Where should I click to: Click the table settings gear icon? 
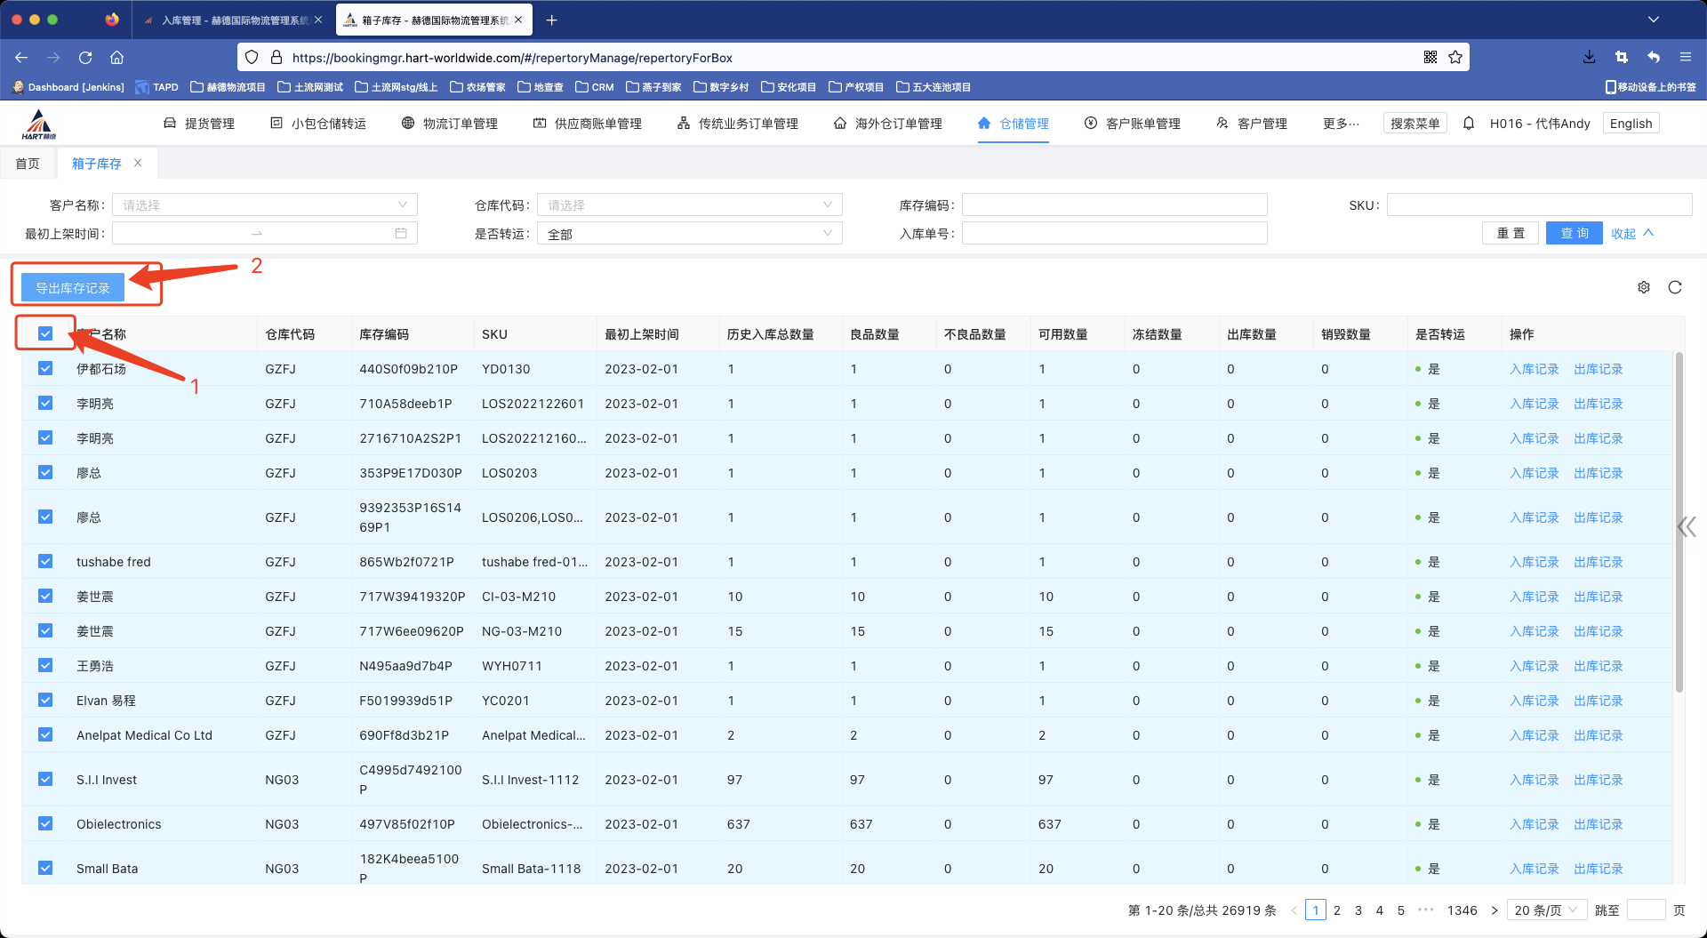1644,287
